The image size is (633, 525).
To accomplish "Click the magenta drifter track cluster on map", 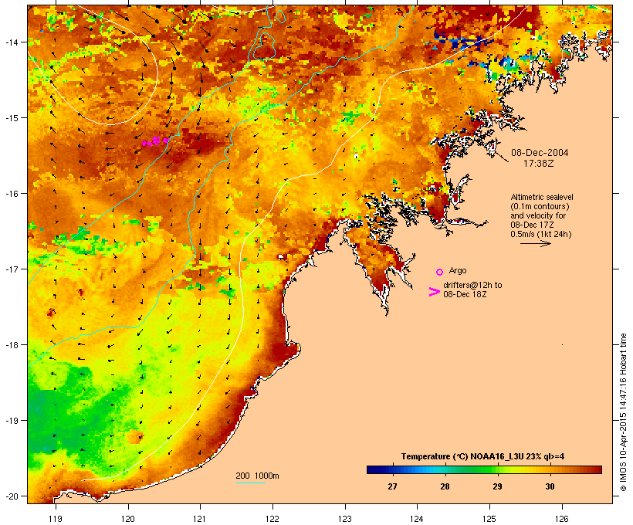I will 155,141.
